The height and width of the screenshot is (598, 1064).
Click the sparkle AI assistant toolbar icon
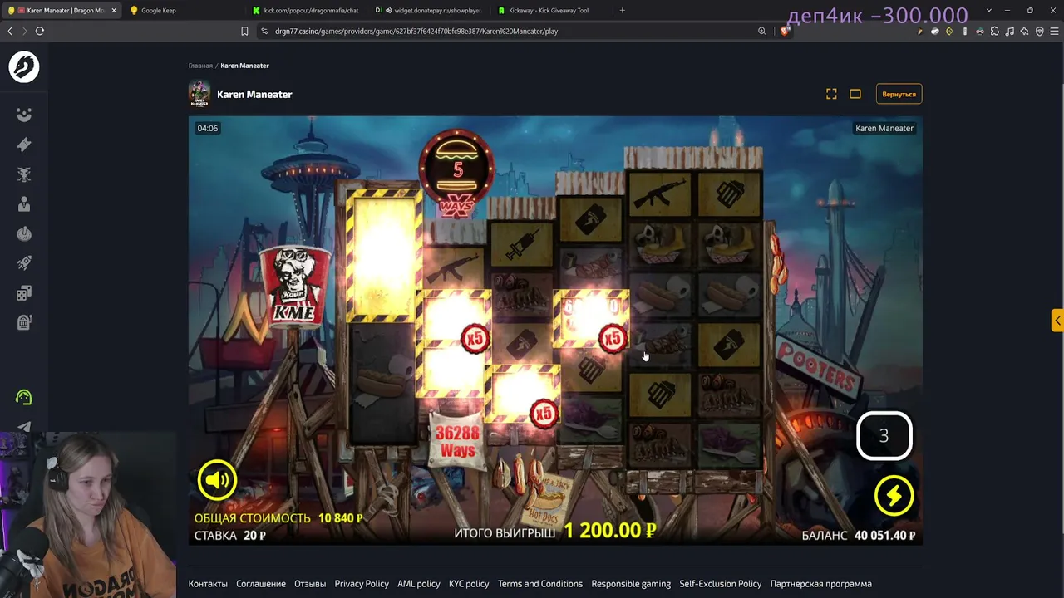[x=1024, y=32]
